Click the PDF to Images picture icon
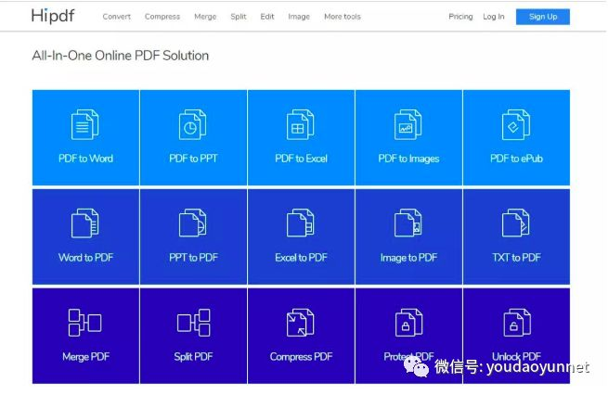 (407, 124)
